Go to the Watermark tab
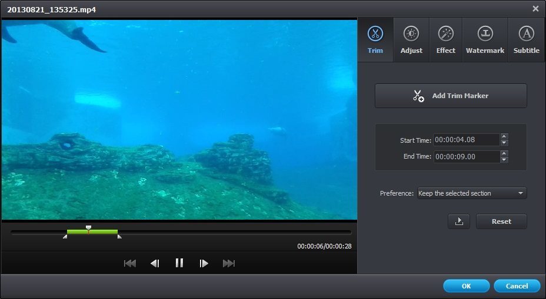Screen dimensions: 546x299 click(x=485, y=39)
